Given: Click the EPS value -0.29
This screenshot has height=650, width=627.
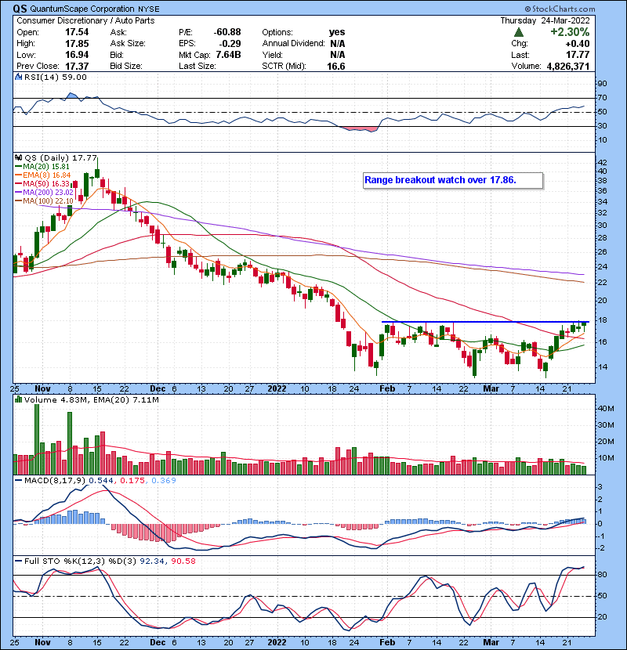Looking at the screenshot, I should pos(230,44).
